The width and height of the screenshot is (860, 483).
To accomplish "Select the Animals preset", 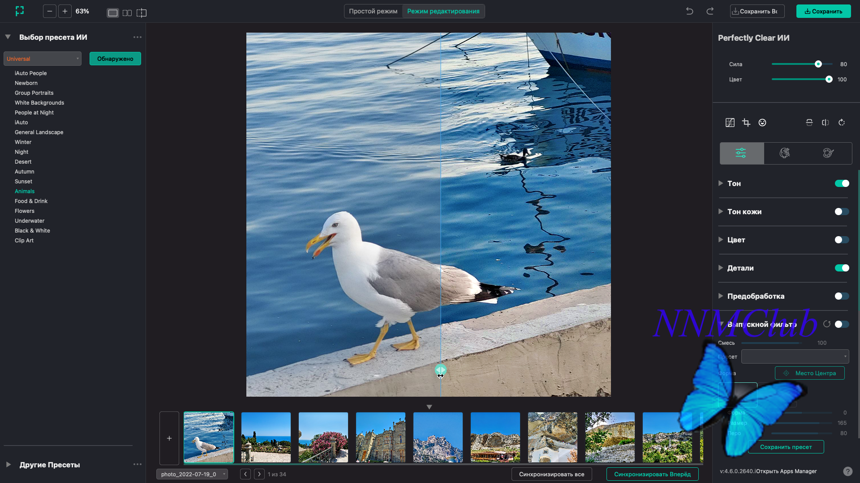I will click(25, 191).
